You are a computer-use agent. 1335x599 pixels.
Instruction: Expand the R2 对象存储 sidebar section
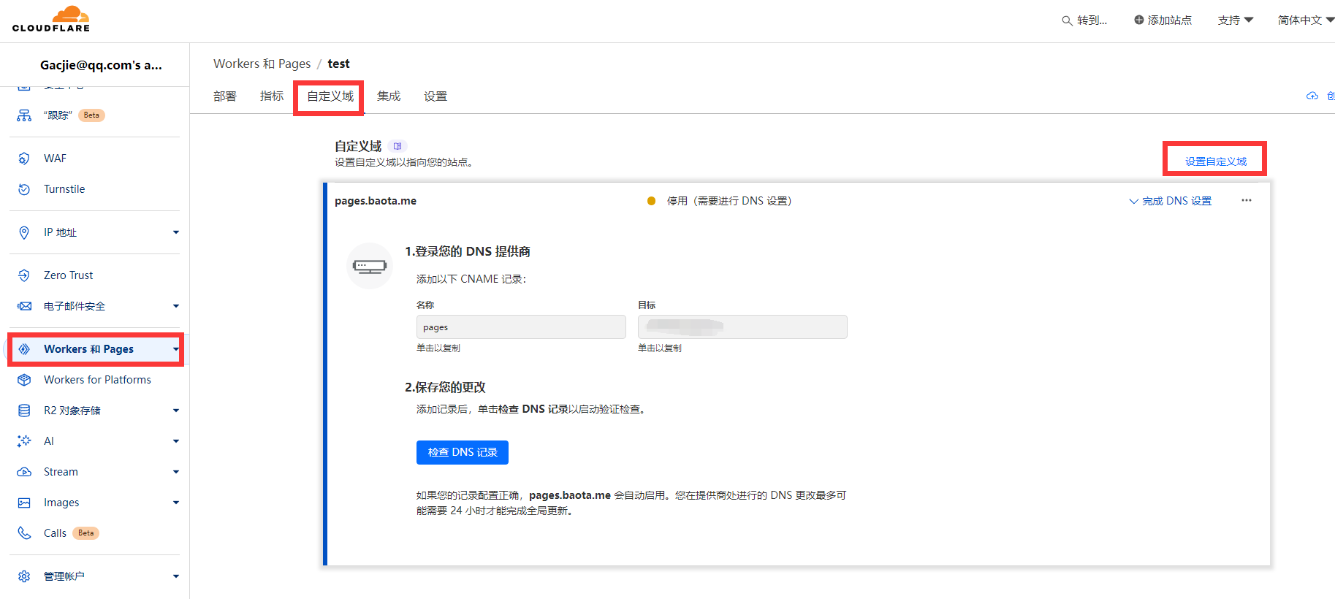(x=176, y=411)
